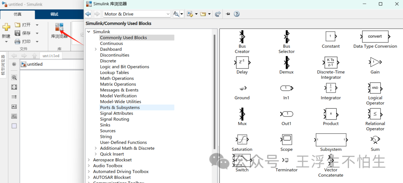Select the Bus Selector block icon
Viewport: 403px width, 183px height.
click(286, 37)
